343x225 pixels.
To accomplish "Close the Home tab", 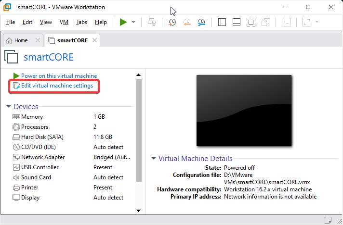I will pos(38,40).
